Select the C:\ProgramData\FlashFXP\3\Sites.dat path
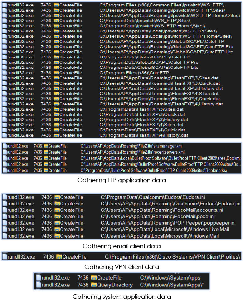The image size is (243, 300). [141, 109]
